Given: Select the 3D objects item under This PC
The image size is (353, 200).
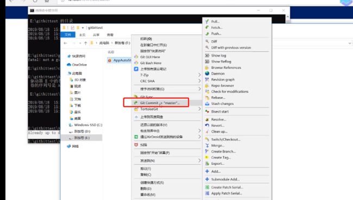Looking at the screenshot, I should pyautogui.click(x=78, y=80).
